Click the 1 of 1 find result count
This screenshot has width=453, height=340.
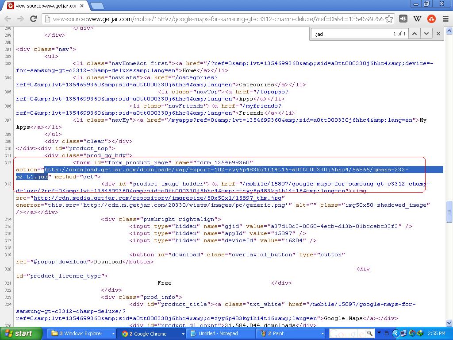pos(399,34)
